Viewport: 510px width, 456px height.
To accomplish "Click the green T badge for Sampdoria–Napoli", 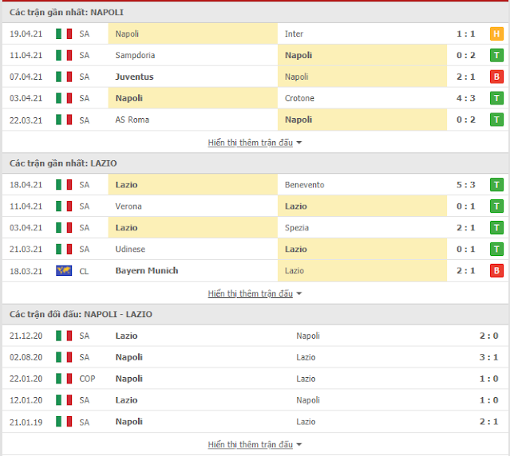I will coord(496,56).
